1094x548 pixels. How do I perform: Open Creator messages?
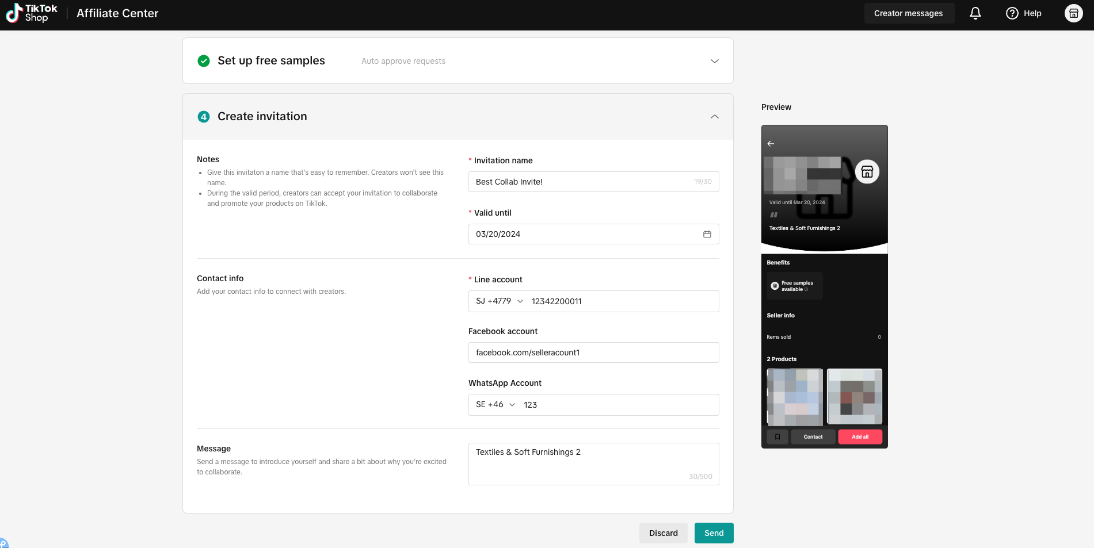[x=909, y=13]
